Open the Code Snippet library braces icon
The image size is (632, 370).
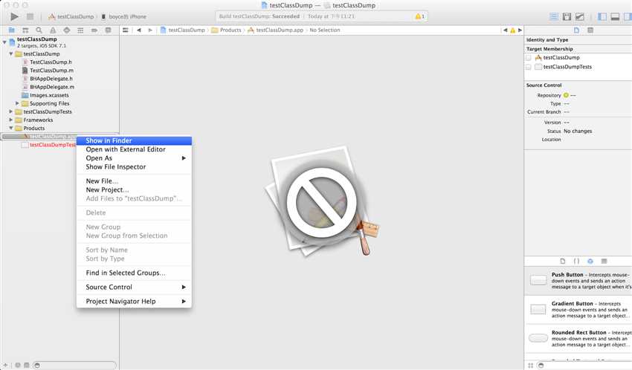(x=576, y=262)
